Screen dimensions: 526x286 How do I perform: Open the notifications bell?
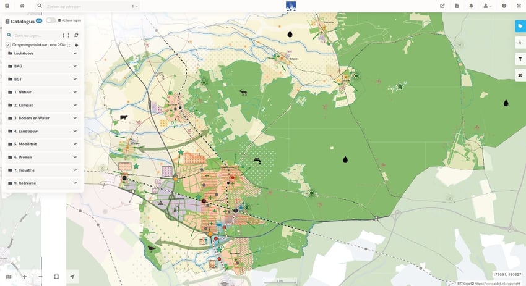[471, 6]
